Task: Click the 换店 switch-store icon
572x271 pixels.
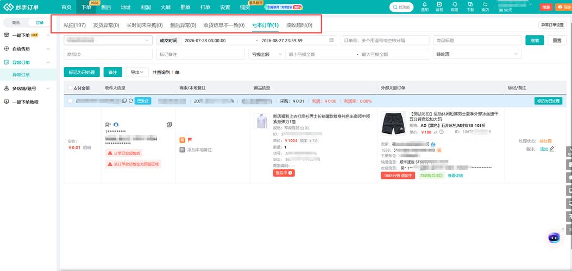Action: (x=485, y=5)
